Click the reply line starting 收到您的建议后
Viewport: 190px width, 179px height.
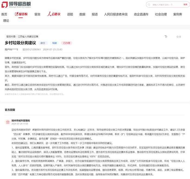(62, 143)
